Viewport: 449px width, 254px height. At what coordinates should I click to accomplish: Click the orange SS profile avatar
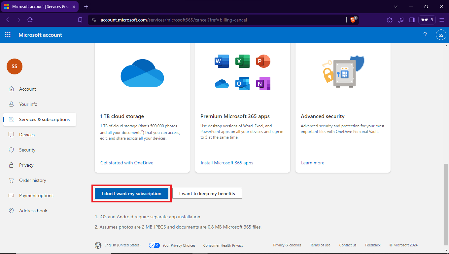point(15,66)
